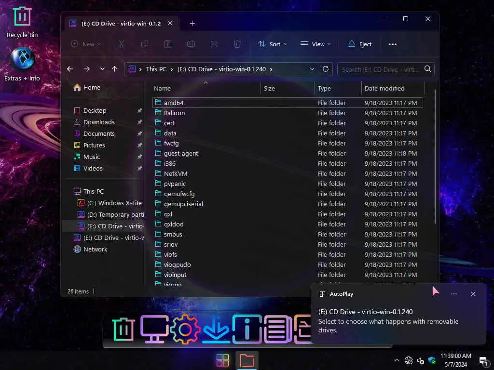The image size is (494, 370).
Task: Select the qemupciserial folder
Action: 288,204
